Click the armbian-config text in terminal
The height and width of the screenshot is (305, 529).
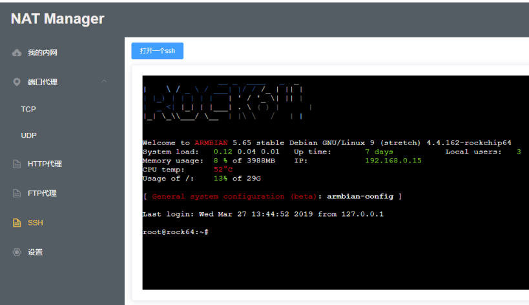[360, 196]
